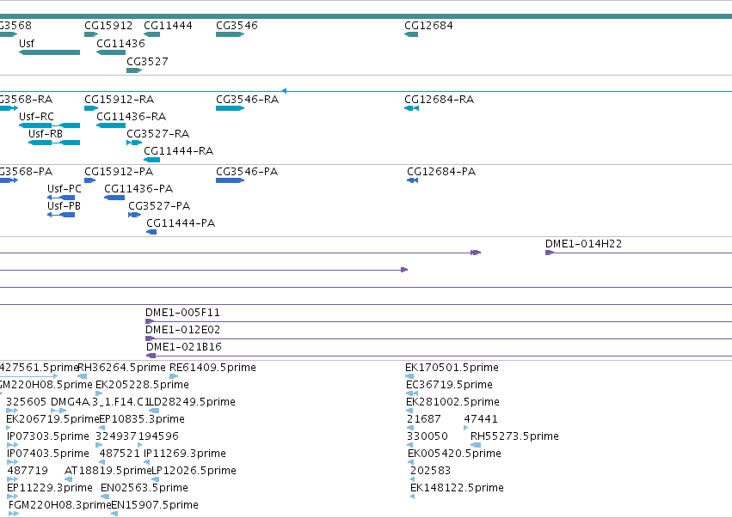Click the CG11444-RA transcript label

pyautogui.click(x=178, y=151)
